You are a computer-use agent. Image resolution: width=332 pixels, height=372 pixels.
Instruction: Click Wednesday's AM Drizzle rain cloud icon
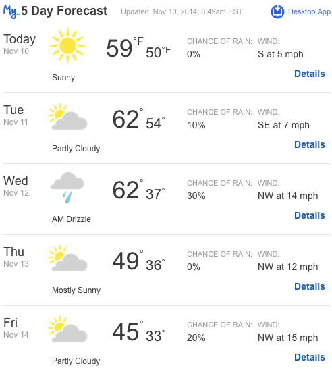tap(67, 188)
